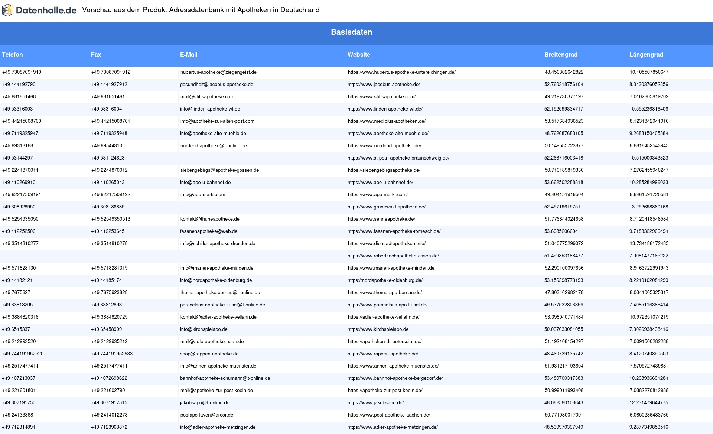
Task: Click phone number +49 24133868
Action: click(x=17, y=415)
